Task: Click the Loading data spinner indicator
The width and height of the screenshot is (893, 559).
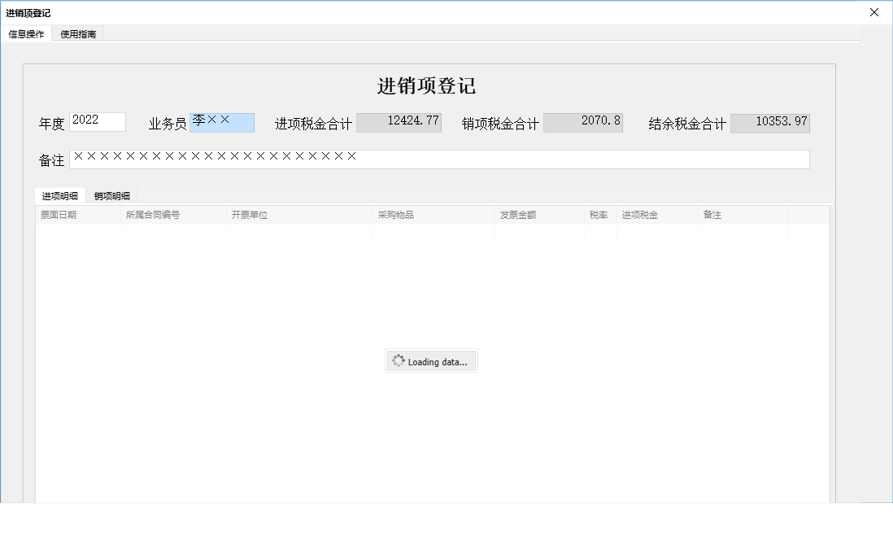Action: coord(431,360)
